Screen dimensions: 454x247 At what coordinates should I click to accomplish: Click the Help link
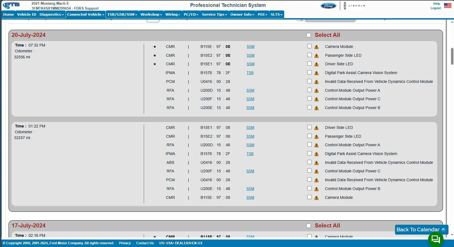[x=437, y=4]
